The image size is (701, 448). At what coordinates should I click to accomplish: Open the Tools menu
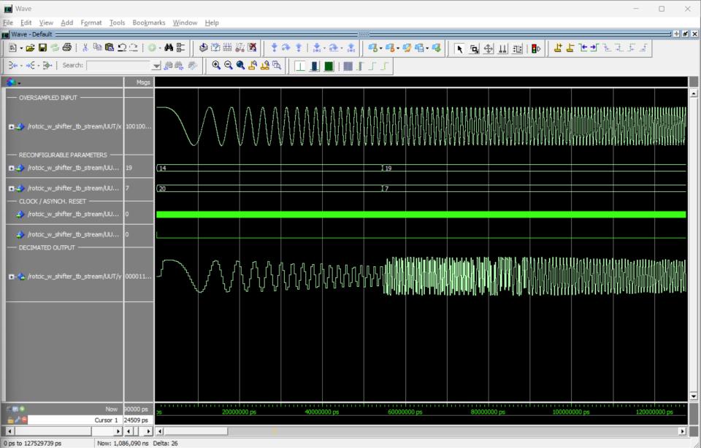coord(117,23)
